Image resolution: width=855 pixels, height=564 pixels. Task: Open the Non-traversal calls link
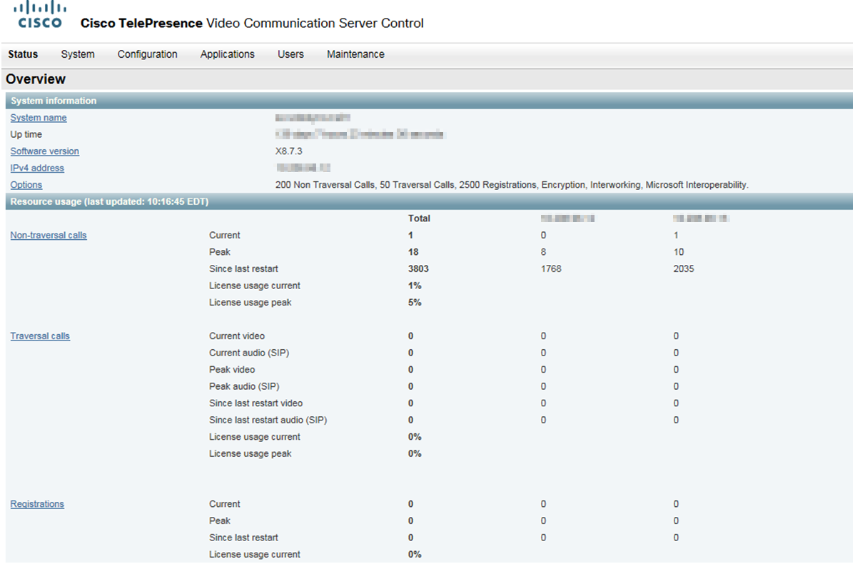point(49,235)
